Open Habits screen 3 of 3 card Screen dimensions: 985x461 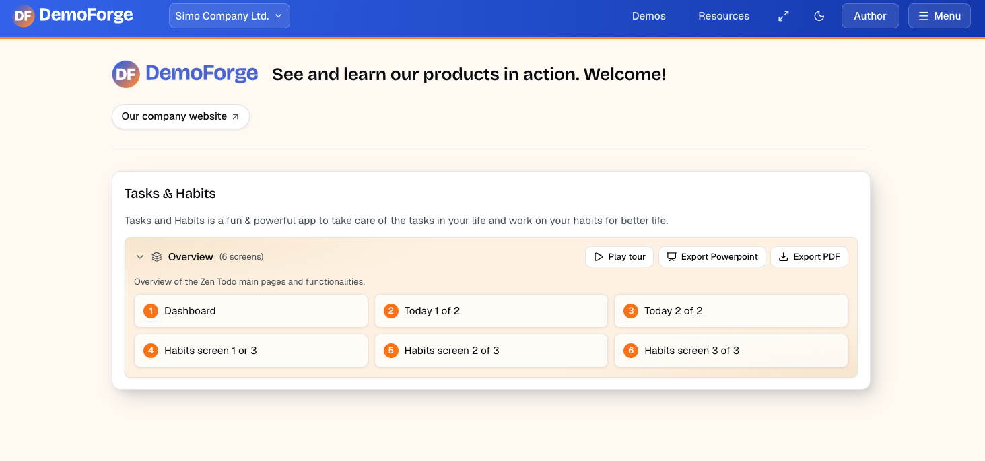tap(731, 351)
